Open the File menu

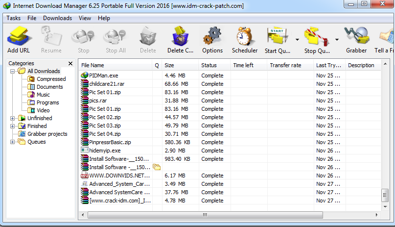pyautogui.click(x=32, y=18)
